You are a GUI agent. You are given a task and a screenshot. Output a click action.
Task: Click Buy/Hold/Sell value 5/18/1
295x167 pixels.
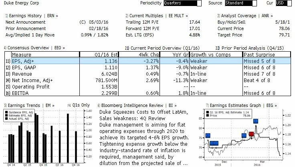283,22
